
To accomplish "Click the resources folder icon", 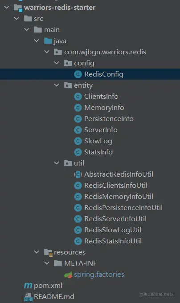I will [x=48, y=252].
